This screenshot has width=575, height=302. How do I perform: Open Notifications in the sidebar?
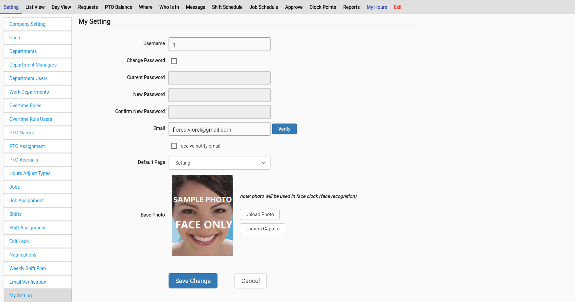pos(38,255)
